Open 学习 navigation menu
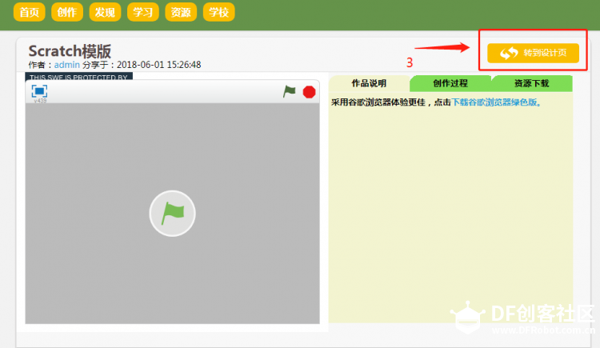 (x=143, y=12)
